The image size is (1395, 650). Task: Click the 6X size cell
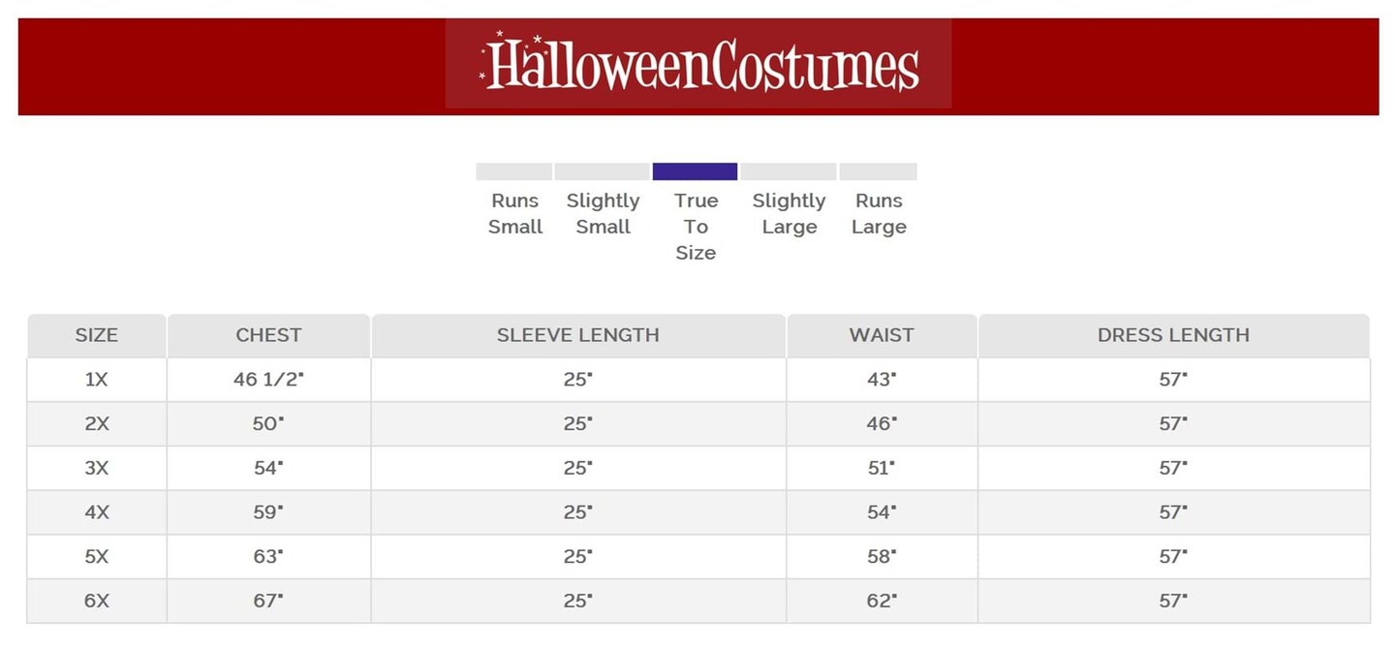pyautogui.click(x=97, y=601)
